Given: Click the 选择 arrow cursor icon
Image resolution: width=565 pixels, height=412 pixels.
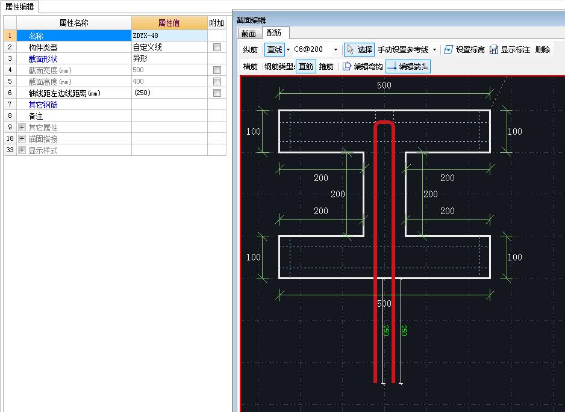Looking at the screenshot, I should pyautogui.click(x=350, y=50).
